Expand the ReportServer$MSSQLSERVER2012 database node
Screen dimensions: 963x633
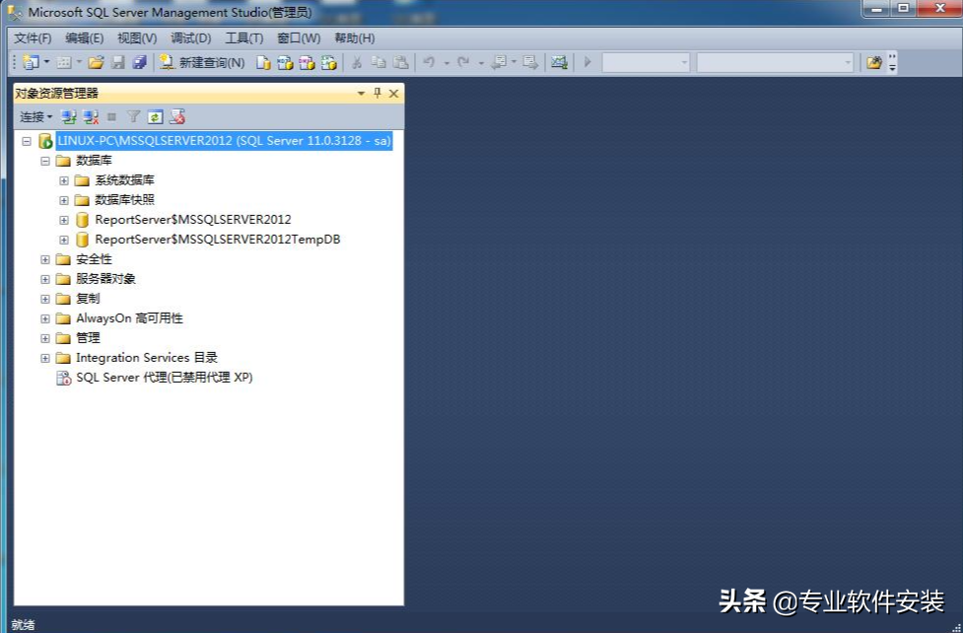point(64,220)
